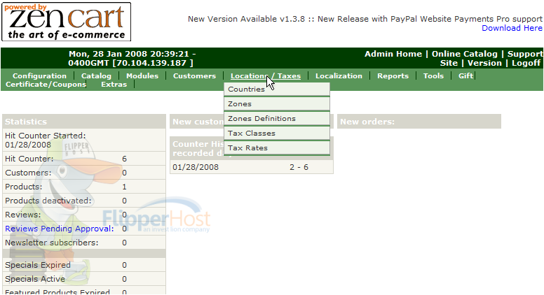544x295 pixels.
Task: Open the Gift Certificate/Coupons menu
Action: pos(46,85)
